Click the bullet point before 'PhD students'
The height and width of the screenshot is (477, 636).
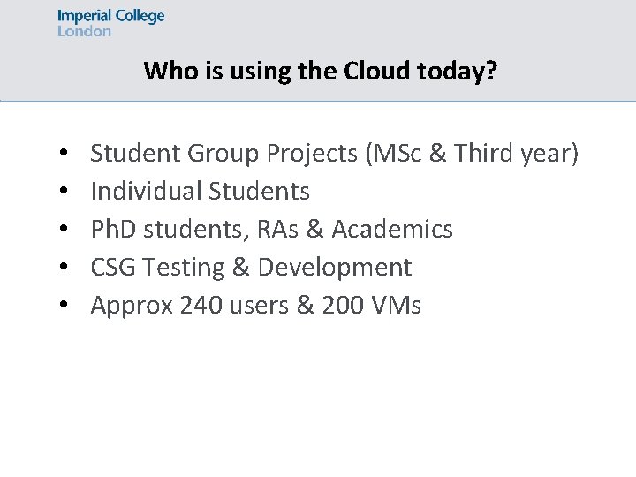point(64,229)
